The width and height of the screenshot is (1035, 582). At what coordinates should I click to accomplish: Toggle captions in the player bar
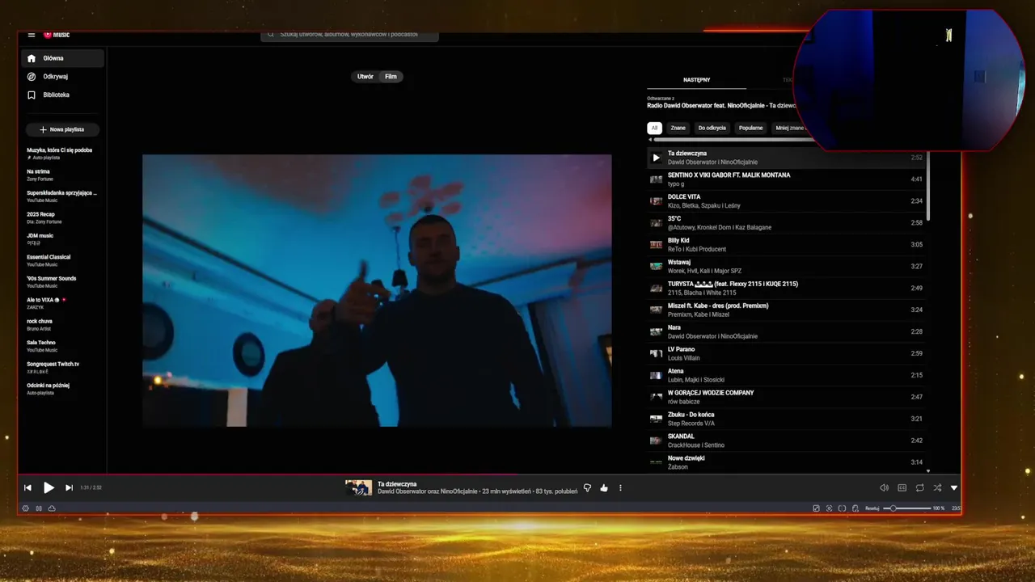[x=902, y=488]
